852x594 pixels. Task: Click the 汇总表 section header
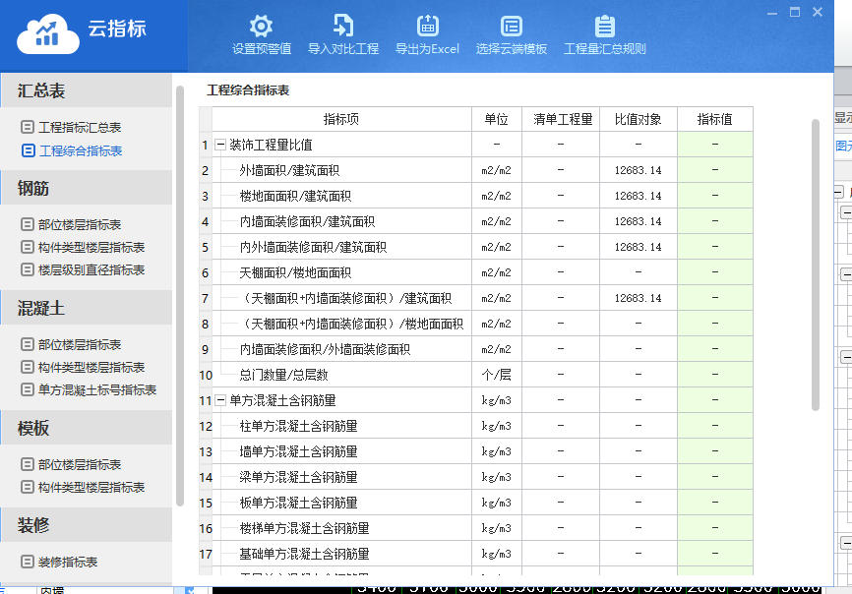87,90
